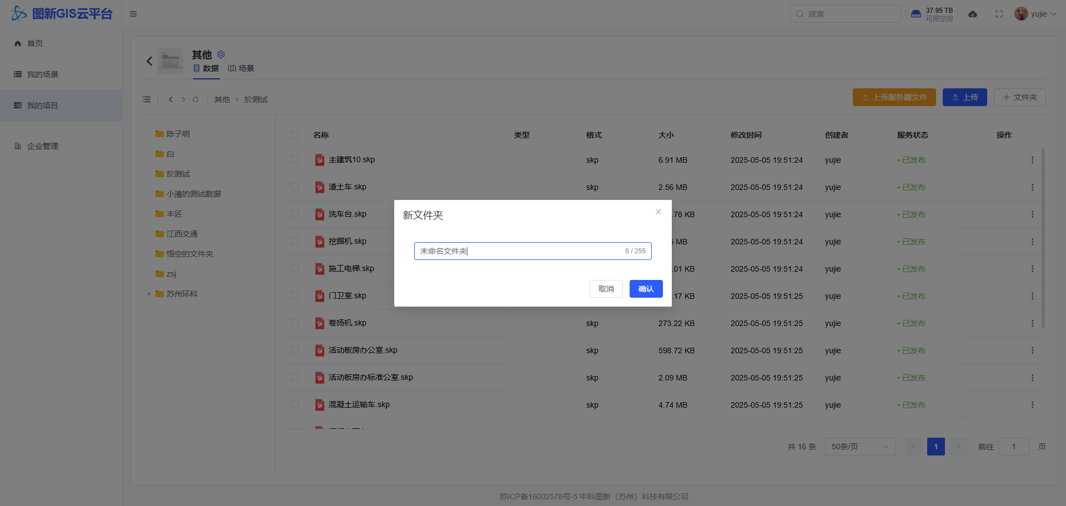Go back with the large left arrow

point(149,61)
